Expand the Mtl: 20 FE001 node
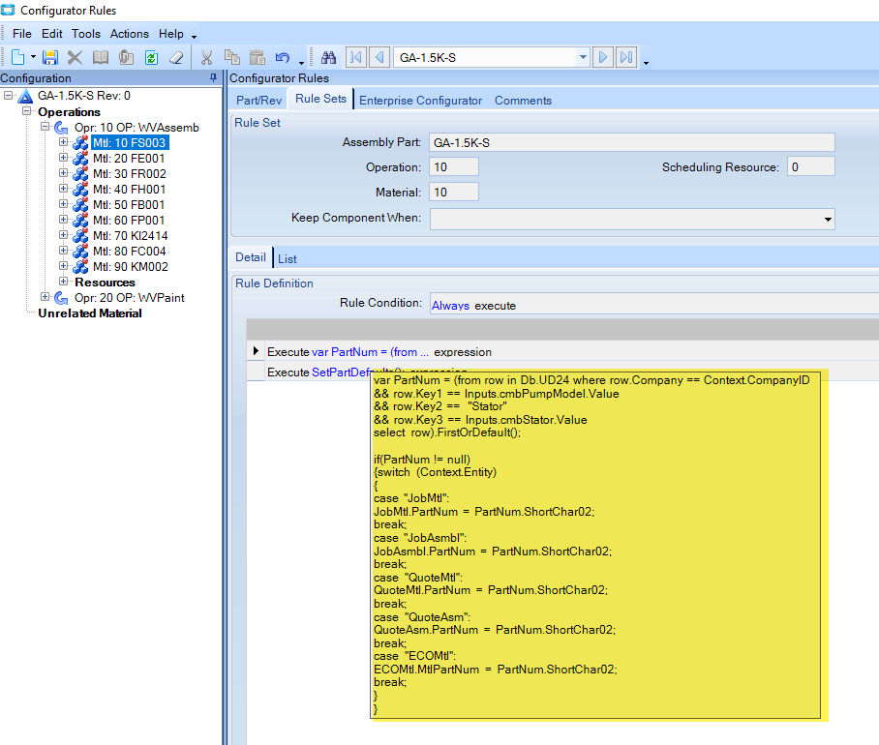The height and width of the screenshot is (745, 879). [x=64, y=159]
